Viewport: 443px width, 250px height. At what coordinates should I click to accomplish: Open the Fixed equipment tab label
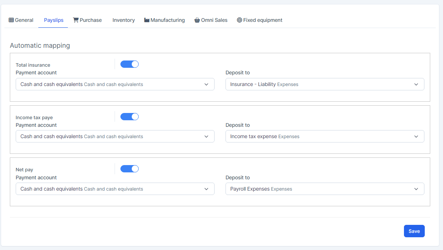coord(263,20)
